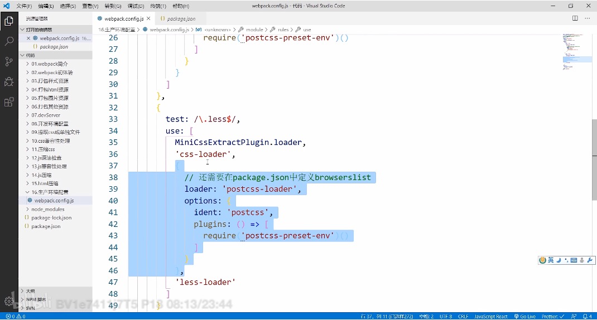This screenshot has width=597, height=320.
Task: Switch to the package.json editor tab
Action: pyautogui.click(x=181, y=18)
